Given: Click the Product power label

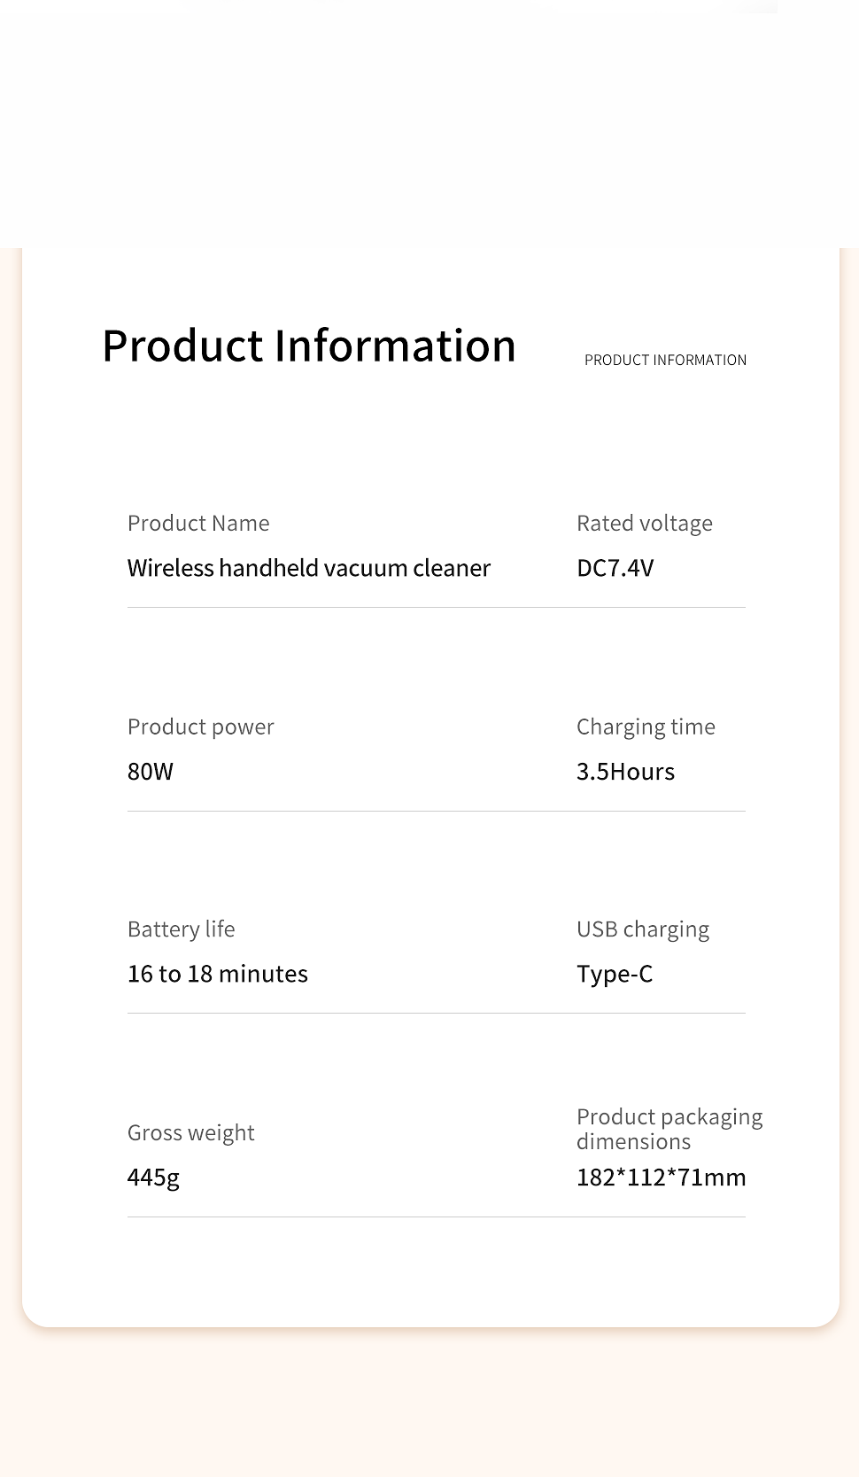Looking at the screenshot, I should (x=200, y=727).
